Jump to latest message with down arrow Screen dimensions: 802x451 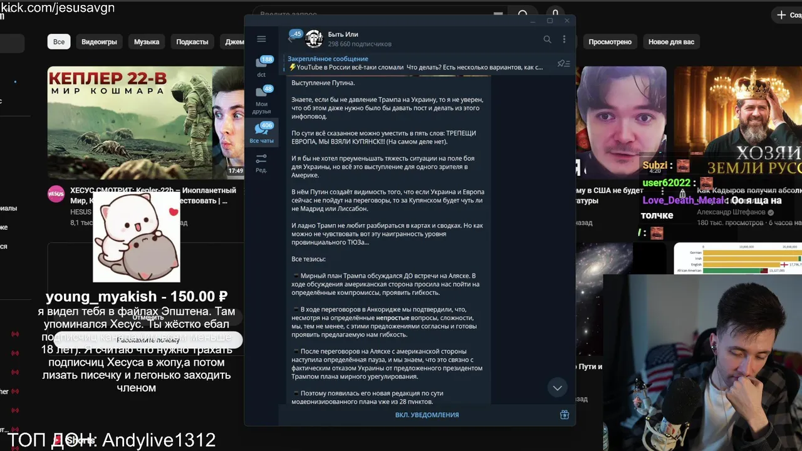pos(557,388)
